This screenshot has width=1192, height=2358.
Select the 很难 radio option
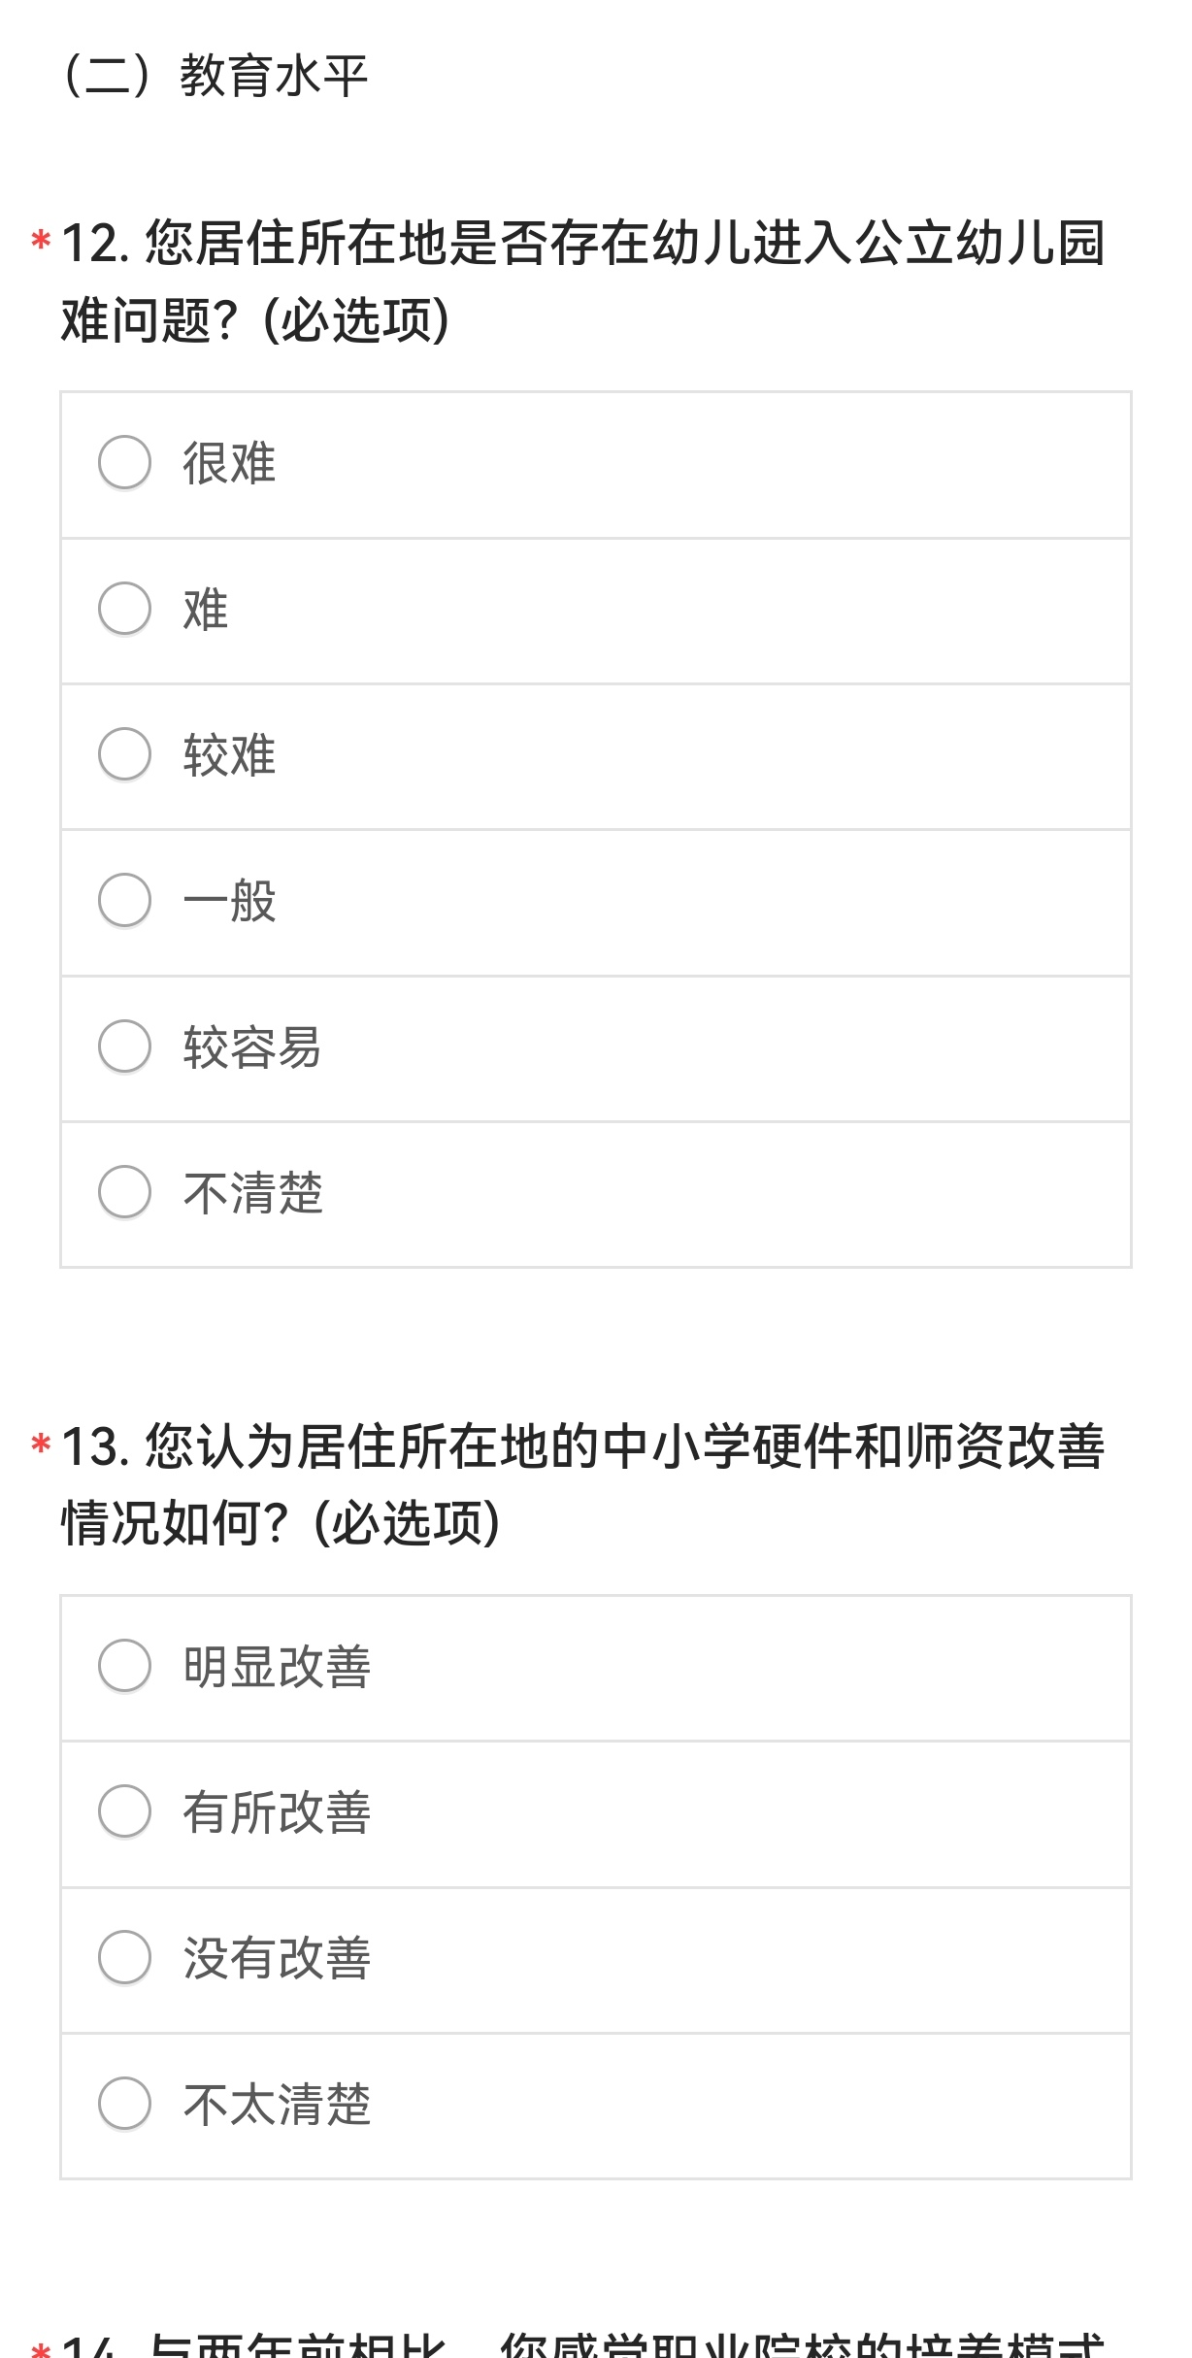(x=125, y=463)
